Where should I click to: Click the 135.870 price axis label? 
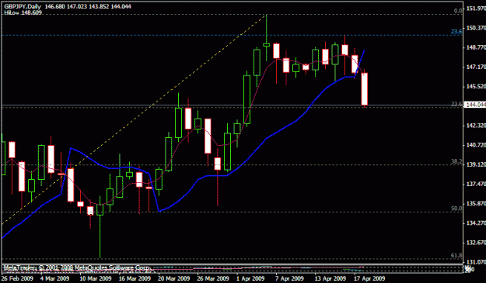[476, 203]
